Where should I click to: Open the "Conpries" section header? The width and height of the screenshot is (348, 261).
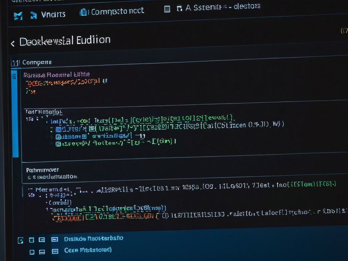[37, 63]
